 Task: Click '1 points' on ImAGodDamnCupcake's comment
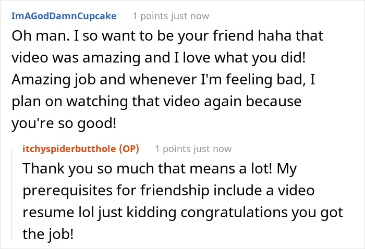(150, 16)
